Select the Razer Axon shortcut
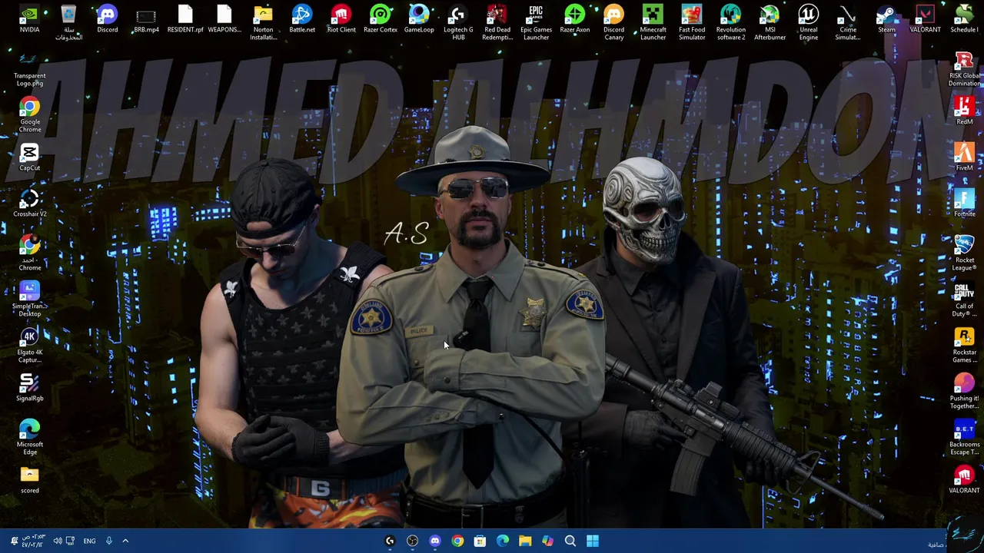Screen dimensions: 984x553 [x=575, y=20]
